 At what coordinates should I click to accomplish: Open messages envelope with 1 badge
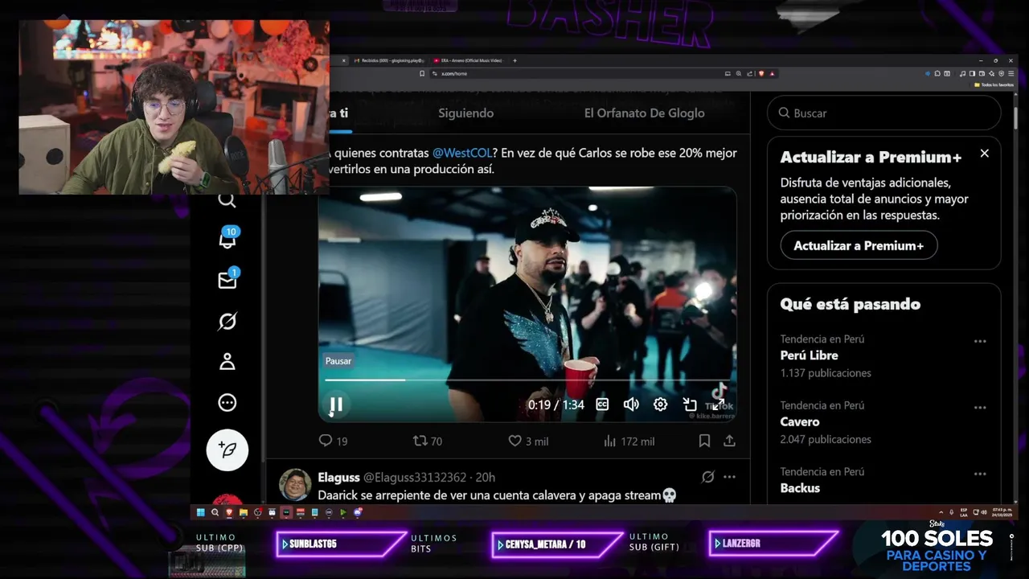[x=228, y=278]
